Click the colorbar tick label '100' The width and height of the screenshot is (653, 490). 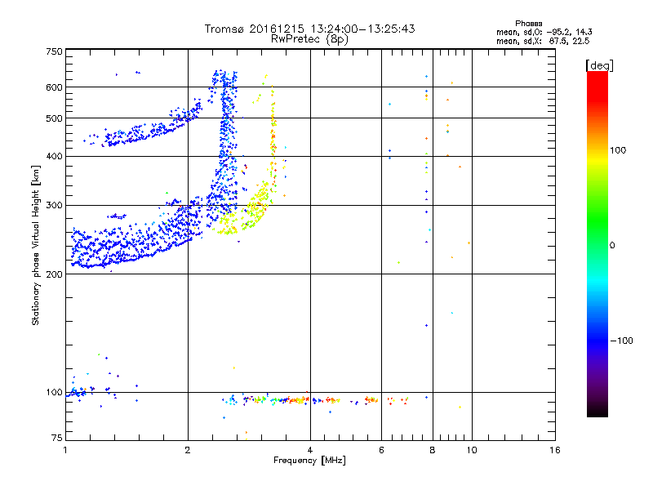pos(618,150)
